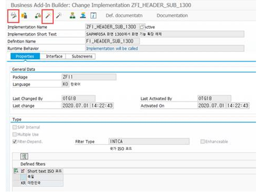This screenshot has height=192, width=273.
Task: Click the Last Changed By field OTG18
Action: pos(78,99)
